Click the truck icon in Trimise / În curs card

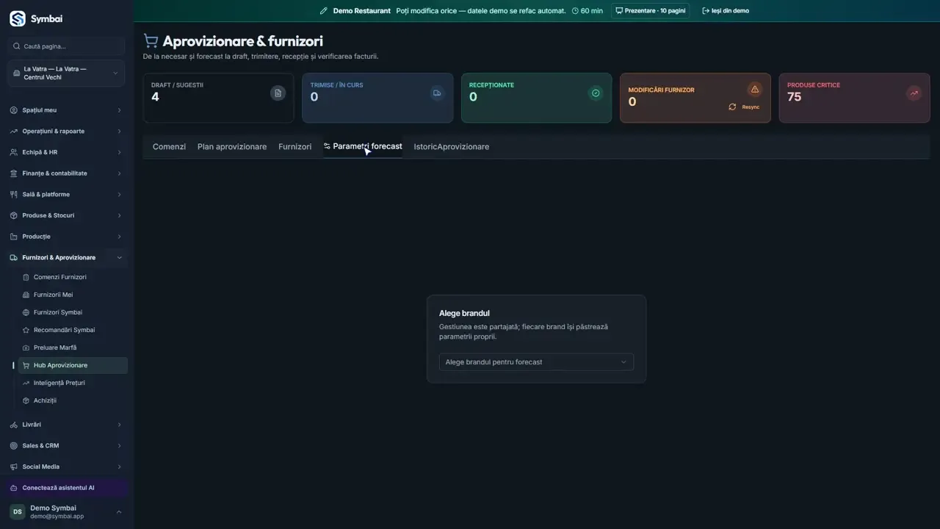[x=437, y=93]
